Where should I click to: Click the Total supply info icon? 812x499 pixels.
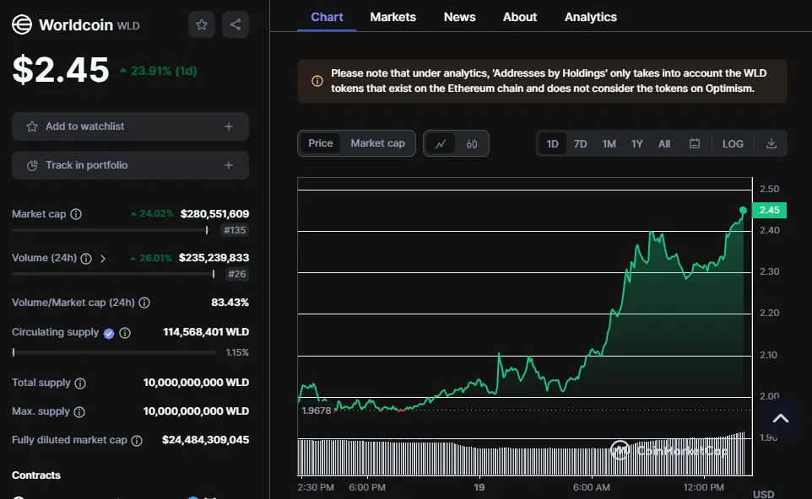[80, 384]
